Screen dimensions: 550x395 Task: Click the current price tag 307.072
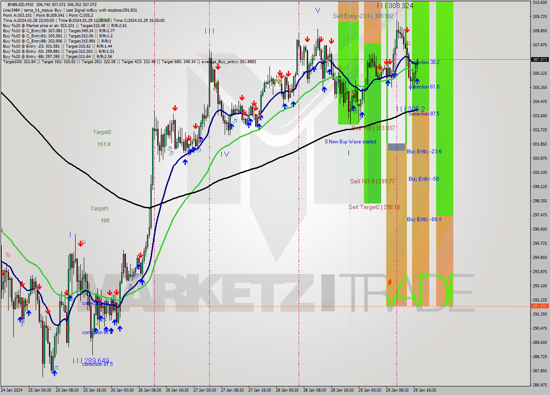[x=540, y=60]
